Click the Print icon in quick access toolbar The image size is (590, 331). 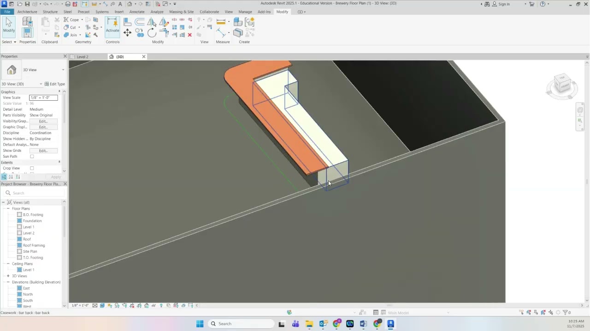point(68,4)
